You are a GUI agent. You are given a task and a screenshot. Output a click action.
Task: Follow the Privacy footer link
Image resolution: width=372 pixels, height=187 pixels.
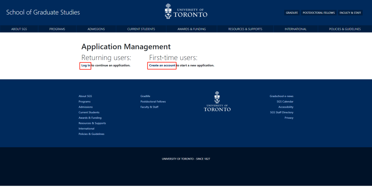pos(289,118)
